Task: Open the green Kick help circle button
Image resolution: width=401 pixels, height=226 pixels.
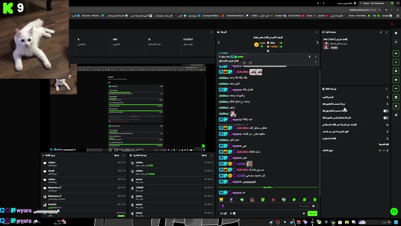Action: (394, 212)
